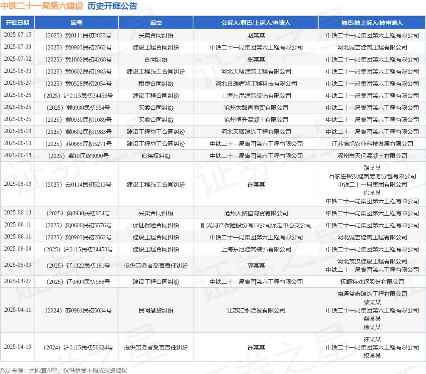Click defendant name 徐某某
426x374 pixels.
click(x=372, y=327)
